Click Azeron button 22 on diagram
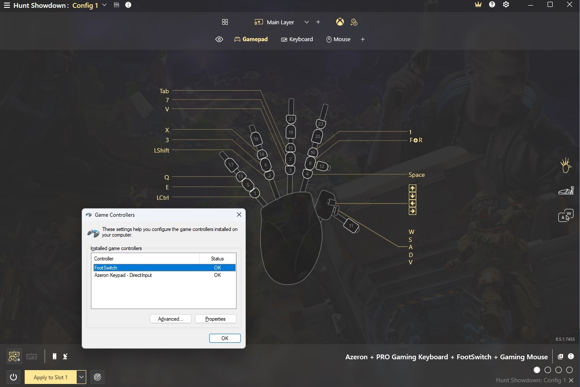The image size is (580, 387). point(321,124)
